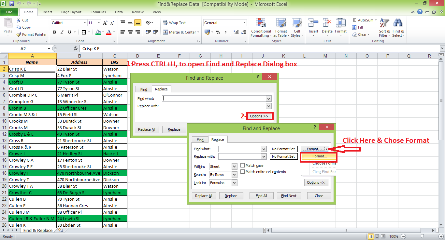Click the Save icon in Quick Access Toolbar

pos(11,4)
